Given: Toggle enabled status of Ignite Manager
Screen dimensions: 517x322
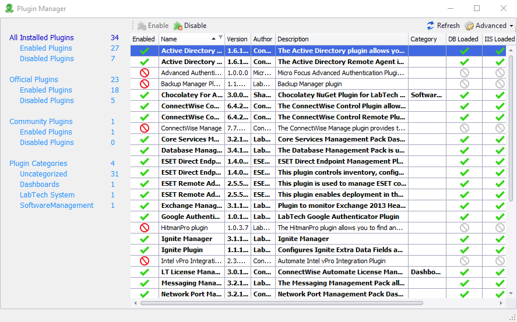Looking at the screenshot, I should 145,239.
